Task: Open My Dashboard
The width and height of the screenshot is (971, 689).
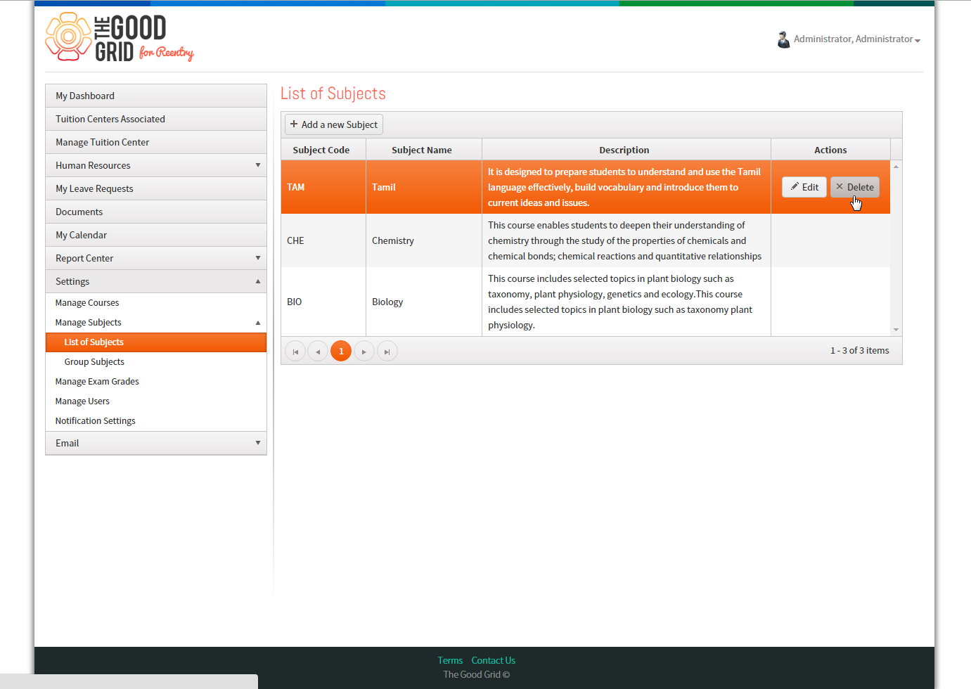Action: coord(156,96)
